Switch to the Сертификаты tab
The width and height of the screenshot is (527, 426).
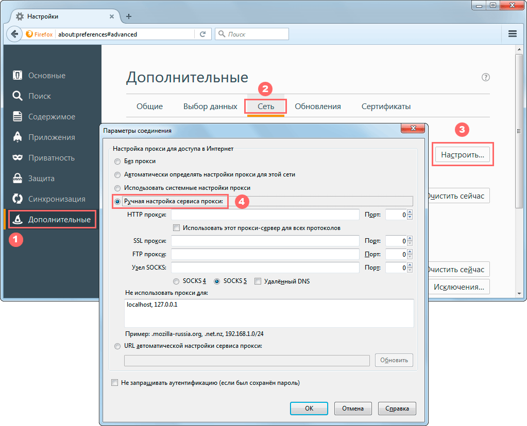(386, 106)
